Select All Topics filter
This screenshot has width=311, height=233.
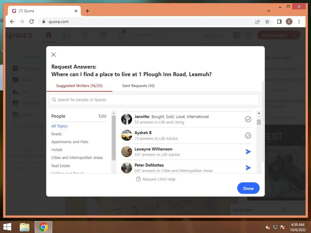(60, 126)
